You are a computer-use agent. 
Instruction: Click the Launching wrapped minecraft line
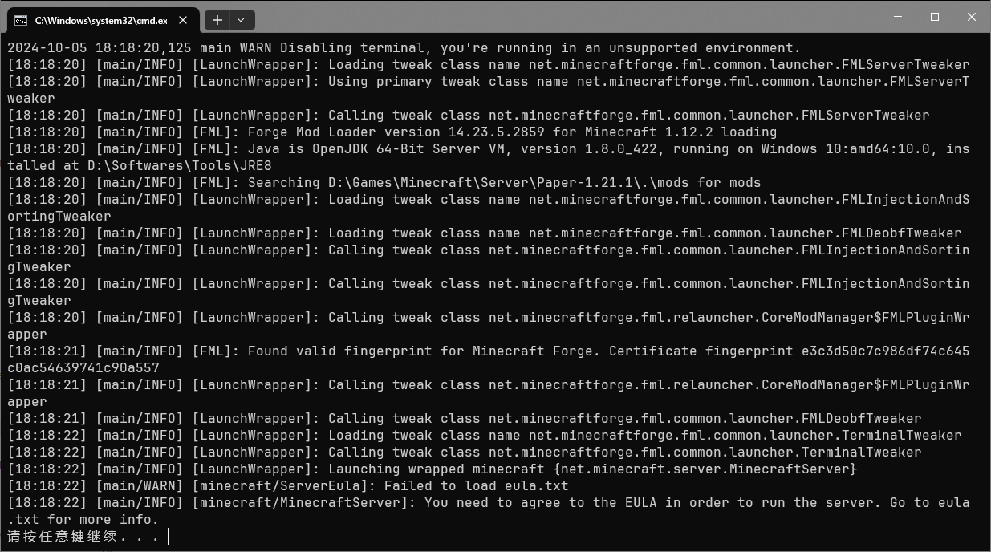click(433, 469)
